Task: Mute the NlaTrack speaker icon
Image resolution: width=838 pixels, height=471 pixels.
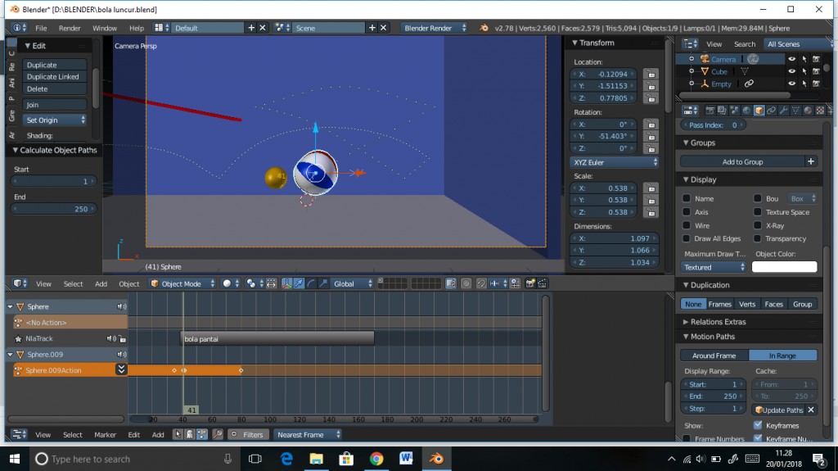Action: 110,338
